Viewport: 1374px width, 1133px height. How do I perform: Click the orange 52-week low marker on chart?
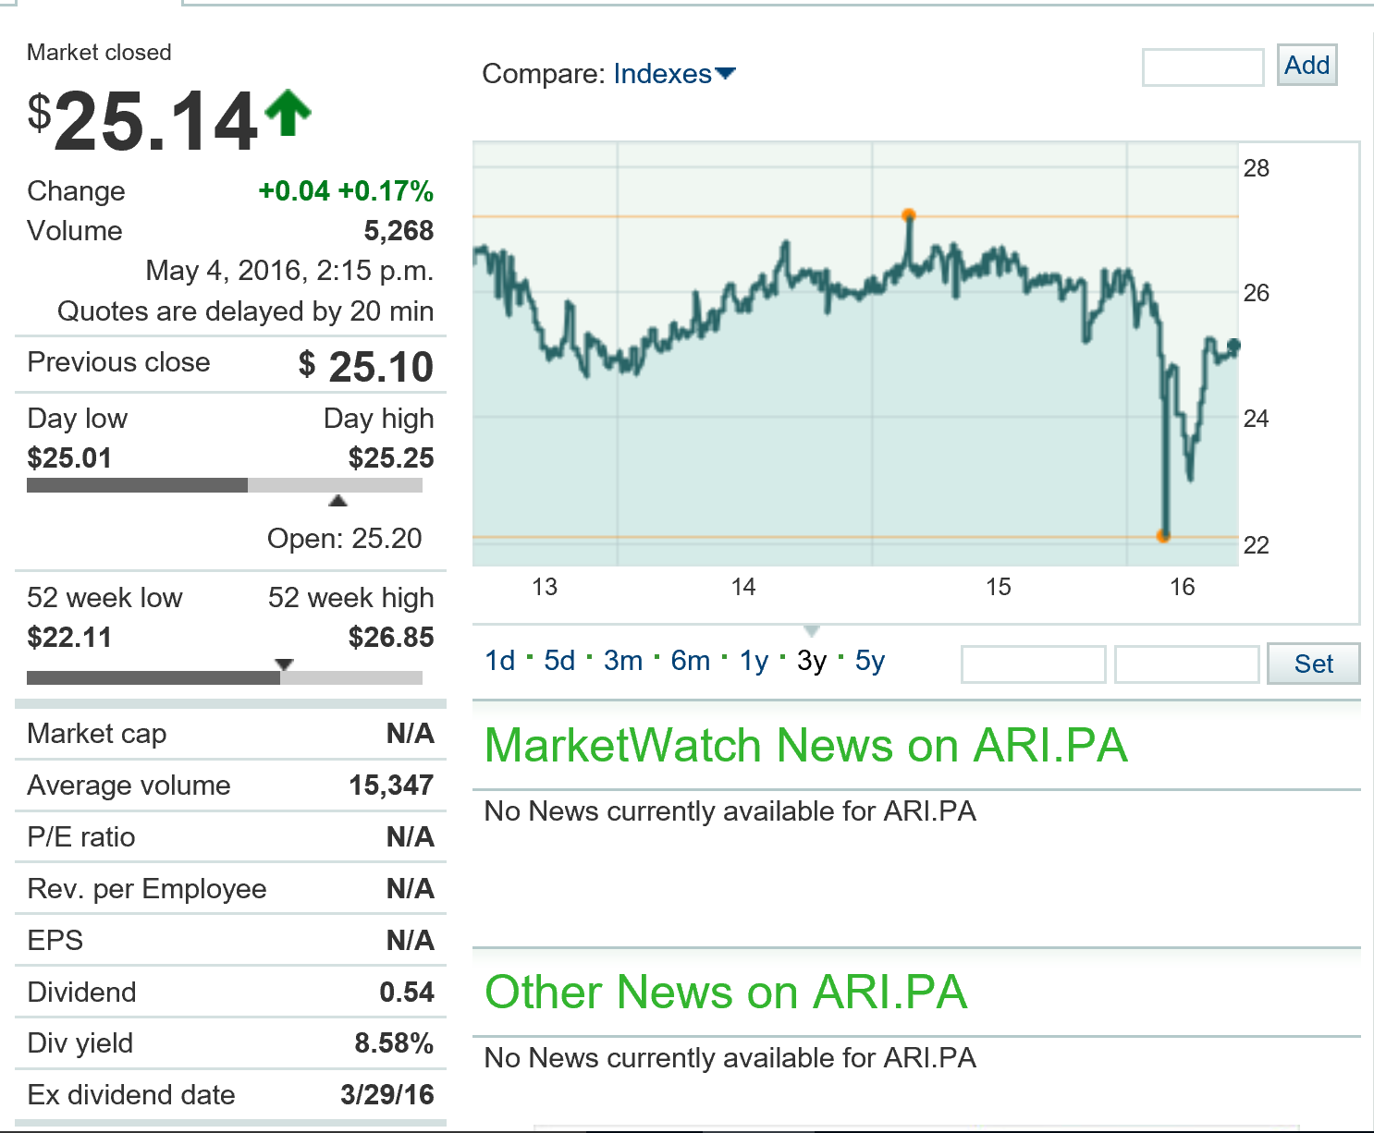1163,535
